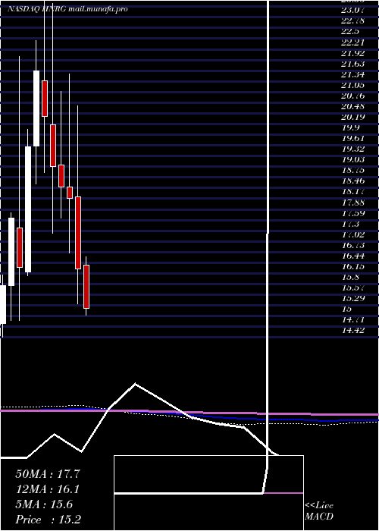
Task: Click the 15 price axis label
Action: coord(347,309)
